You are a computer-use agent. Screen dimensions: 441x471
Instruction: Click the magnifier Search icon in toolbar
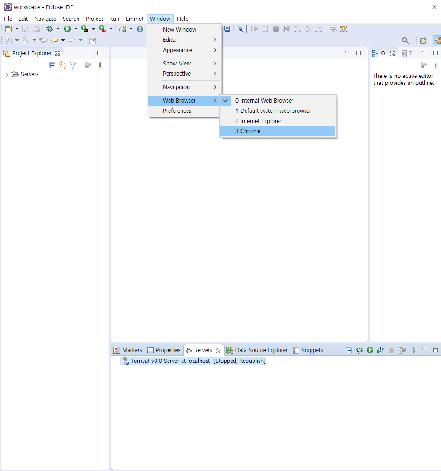tap(405, 40)
